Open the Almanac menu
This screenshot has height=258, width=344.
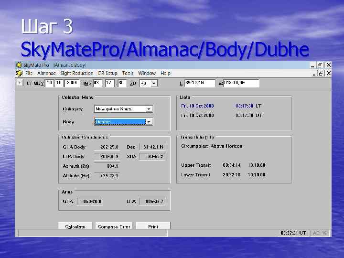coord(46,73)
